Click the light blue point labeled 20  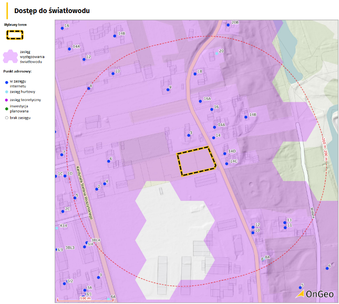[217, 53]
